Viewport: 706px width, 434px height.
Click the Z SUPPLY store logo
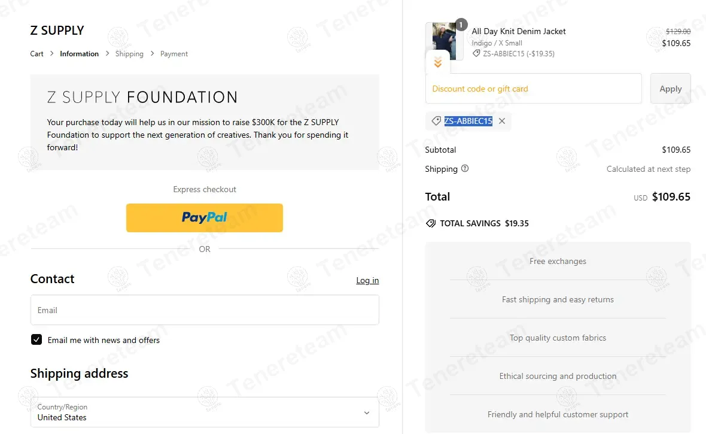tap(57, 31)
